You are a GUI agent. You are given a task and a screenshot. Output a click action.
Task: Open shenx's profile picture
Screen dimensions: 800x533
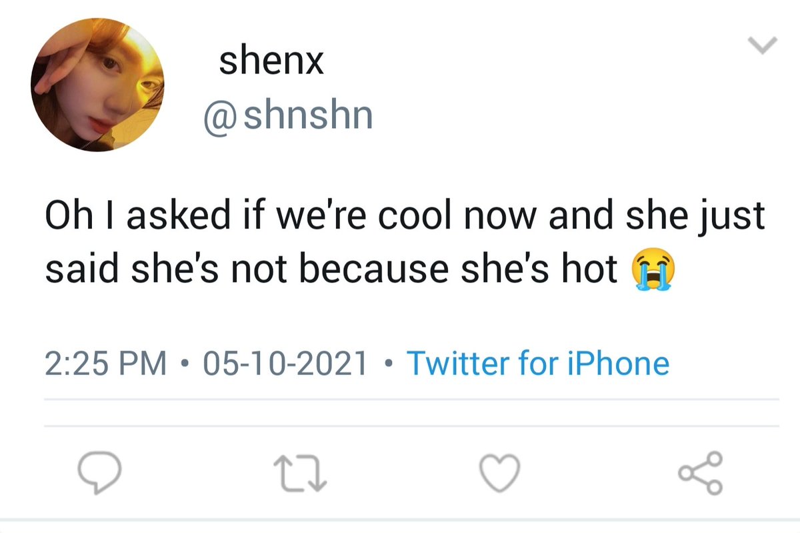tap(97, 84)
